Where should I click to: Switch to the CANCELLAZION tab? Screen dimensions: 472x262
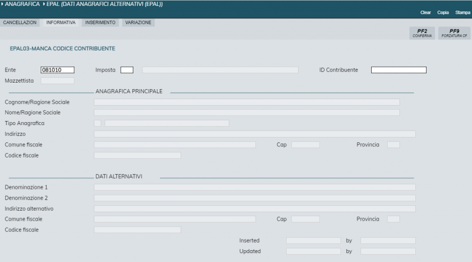(21, 22)
